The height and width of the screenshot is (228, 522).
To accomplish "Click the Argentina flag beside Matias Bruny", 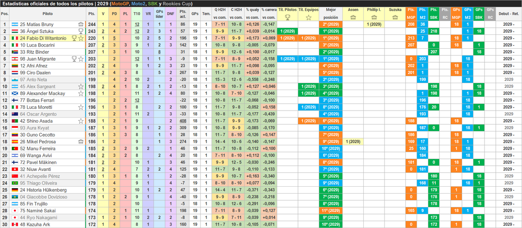I will pyautogui.click(x=14, y=24).
